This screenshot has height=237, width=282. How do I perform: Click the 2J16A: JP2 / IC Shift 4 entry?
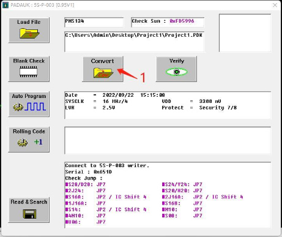pyautogui.click(x=202, y=197)
